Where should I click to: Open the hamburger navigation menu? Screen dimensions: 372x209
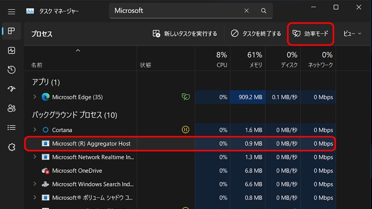11,12
